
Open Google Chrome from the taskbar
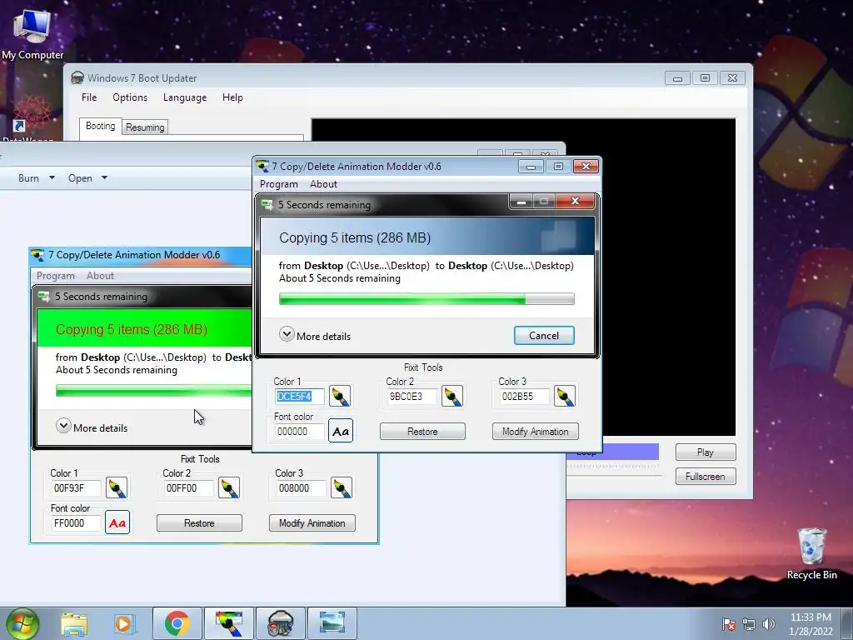click(177, 623)
